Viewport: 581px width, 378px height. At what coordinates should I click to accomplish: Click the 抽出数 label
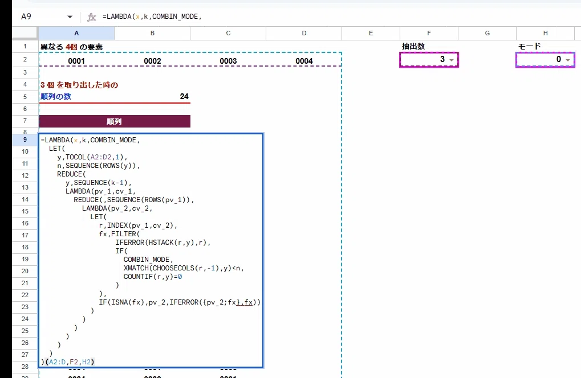tap(413, 46)
